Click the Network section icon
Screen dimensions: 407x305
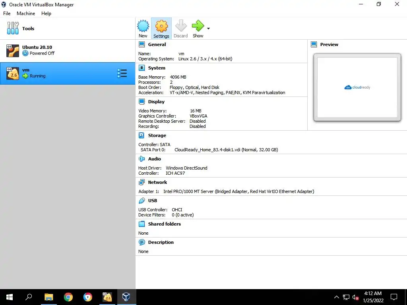click(142, 182)
